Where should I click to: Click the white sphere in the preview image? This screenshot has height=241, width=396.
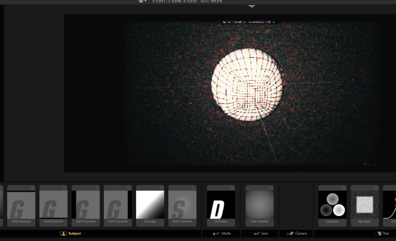click(x=247, y=84)
